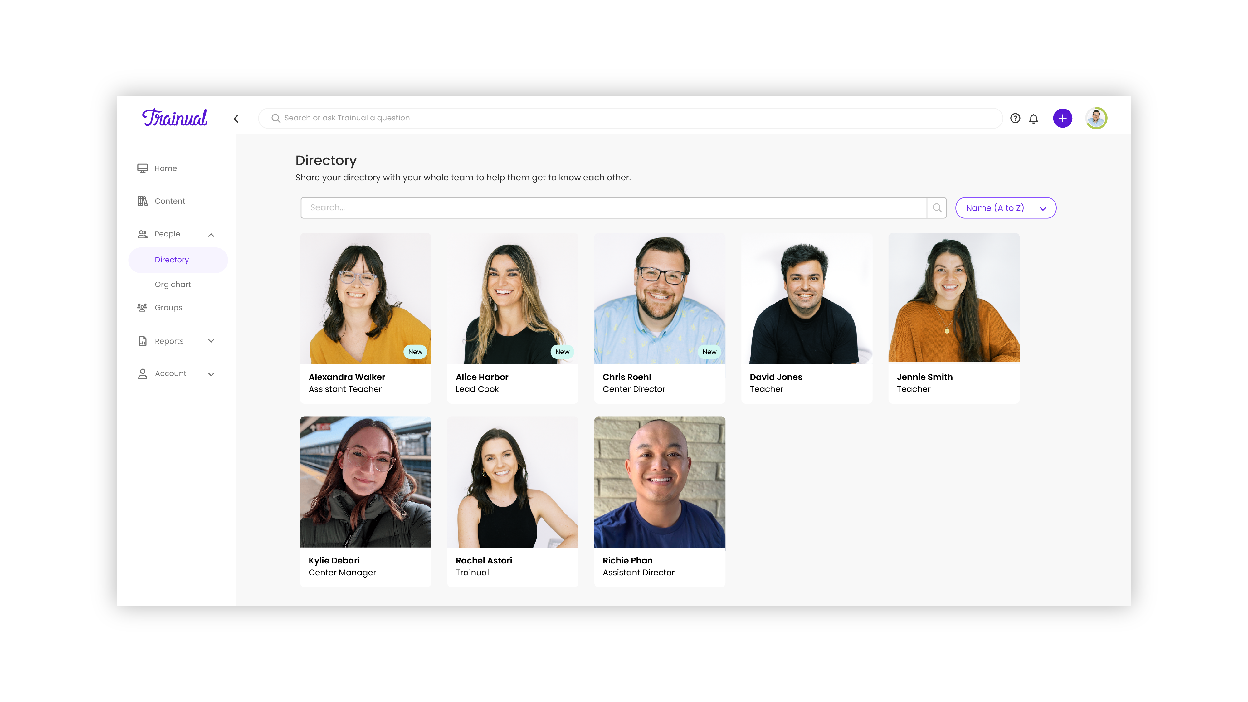Open notifications bell icon

1033,119
